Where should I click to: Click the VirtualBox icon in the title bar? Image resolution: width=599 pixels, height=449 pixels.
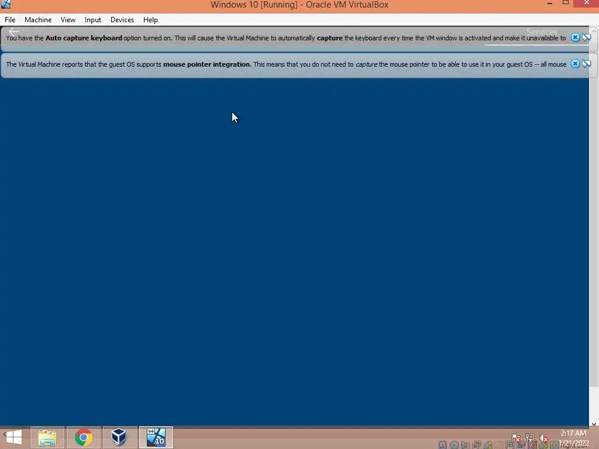tap(5, 4)
